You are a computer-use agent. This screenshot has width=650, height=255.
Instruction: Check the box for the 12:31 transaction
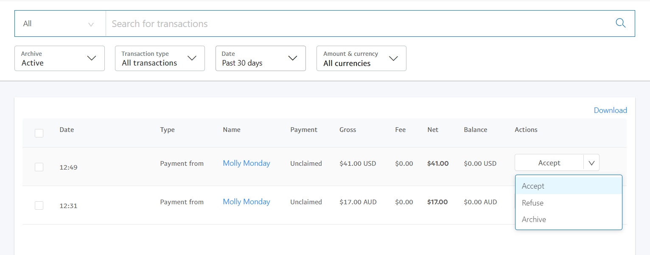tap(39, 206)
